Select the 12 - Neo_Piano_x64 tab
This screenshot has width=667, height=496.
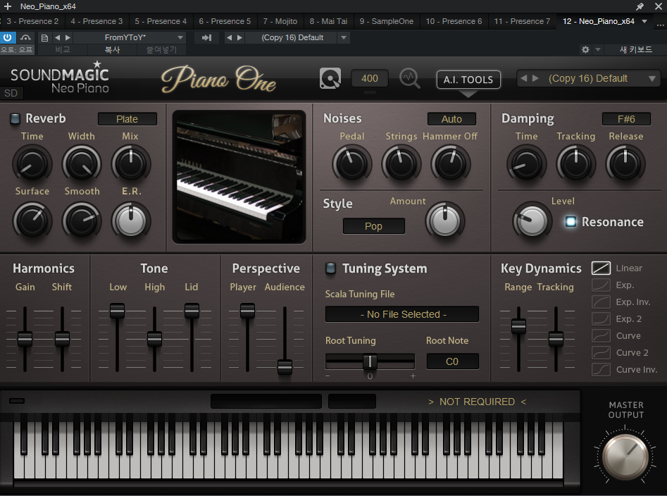click(599, 21)
